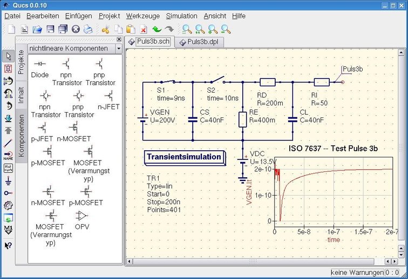Select the wire drawing tool
Screen dimensions: 408x279
(8, 143)
